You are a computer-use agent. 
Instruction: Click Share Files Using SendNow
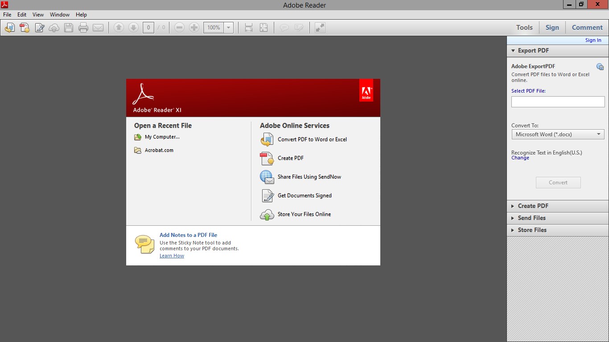click(x=309, y=177)
